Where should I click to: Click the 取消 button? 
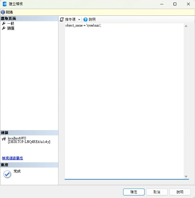coord(157,192)
